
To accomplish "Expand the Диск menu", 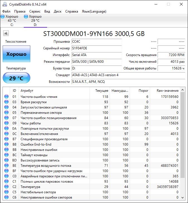I will 57,11.
